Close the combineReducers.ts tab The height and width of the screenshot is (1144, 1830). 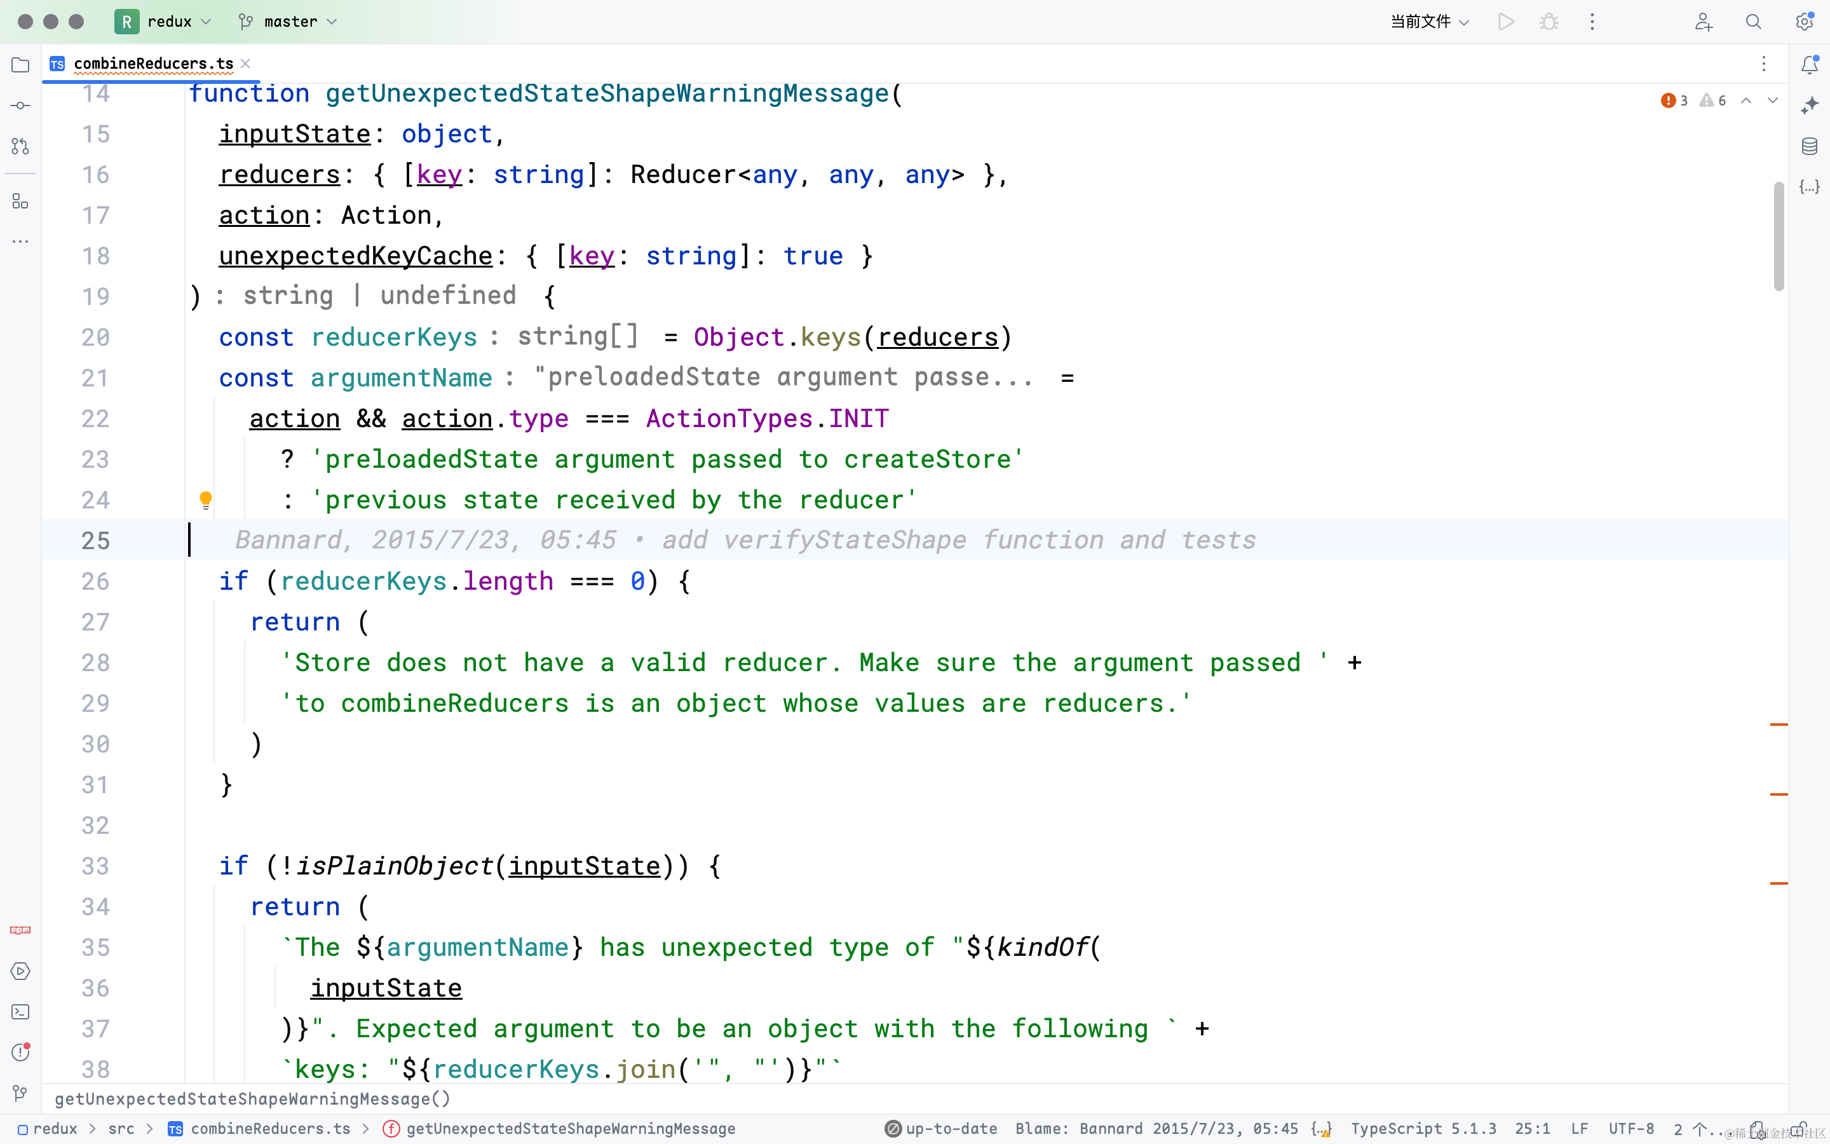pos(245,64)
